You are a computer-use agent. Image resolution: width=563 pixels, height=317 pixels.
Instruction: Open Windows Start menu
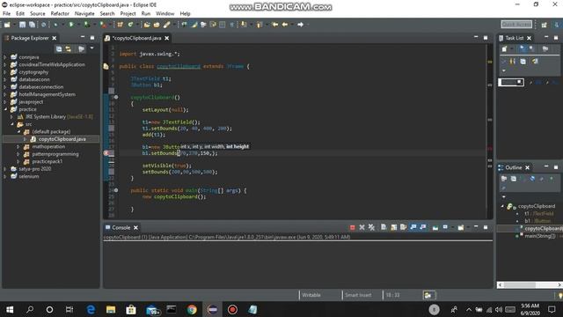pyautogui.click(x=10, y=309)
